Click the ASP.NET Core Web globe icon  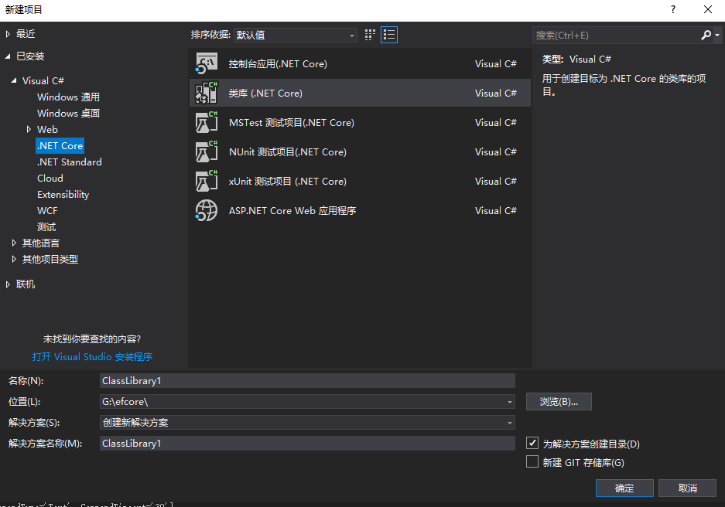click(x=207, y=210)
